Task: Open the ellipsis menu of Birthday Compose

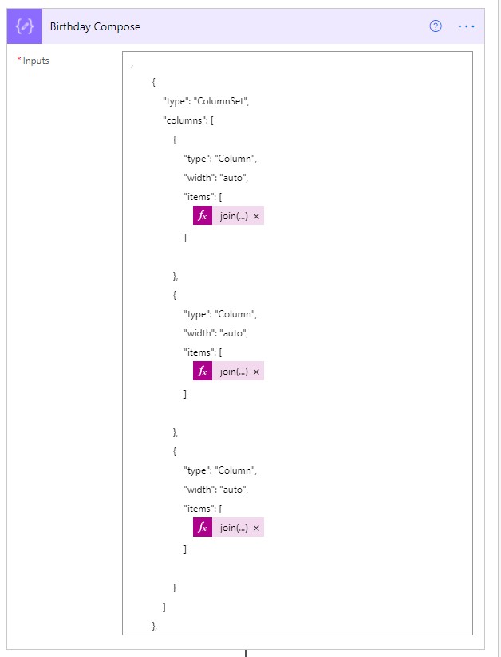Action: point(466,26)
